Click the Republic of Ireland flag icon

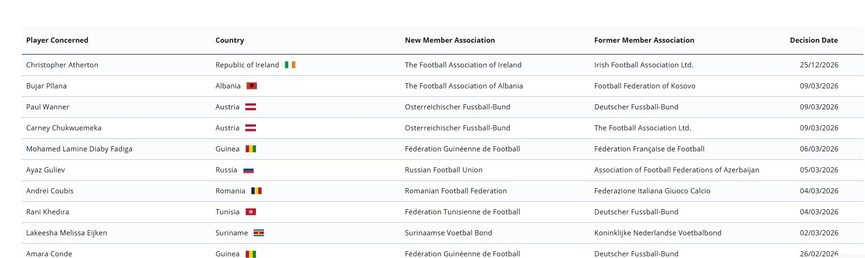click(290, 65)
